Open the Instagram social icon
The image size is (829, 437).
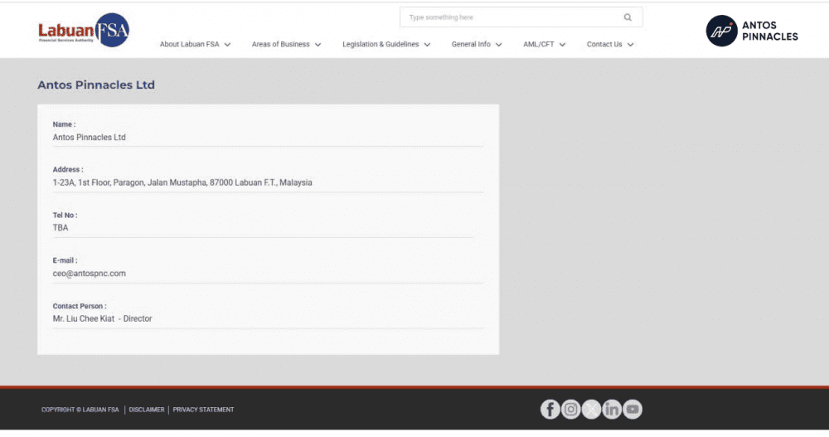(570, 409)
